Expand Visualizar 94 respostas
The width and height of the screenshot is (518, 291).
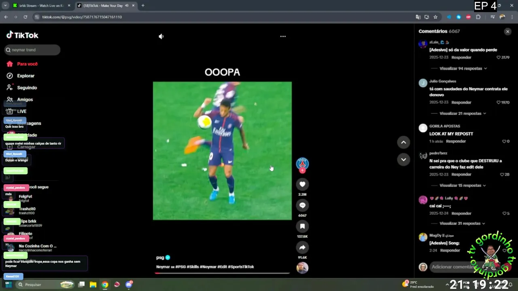[x=463, y=68]
